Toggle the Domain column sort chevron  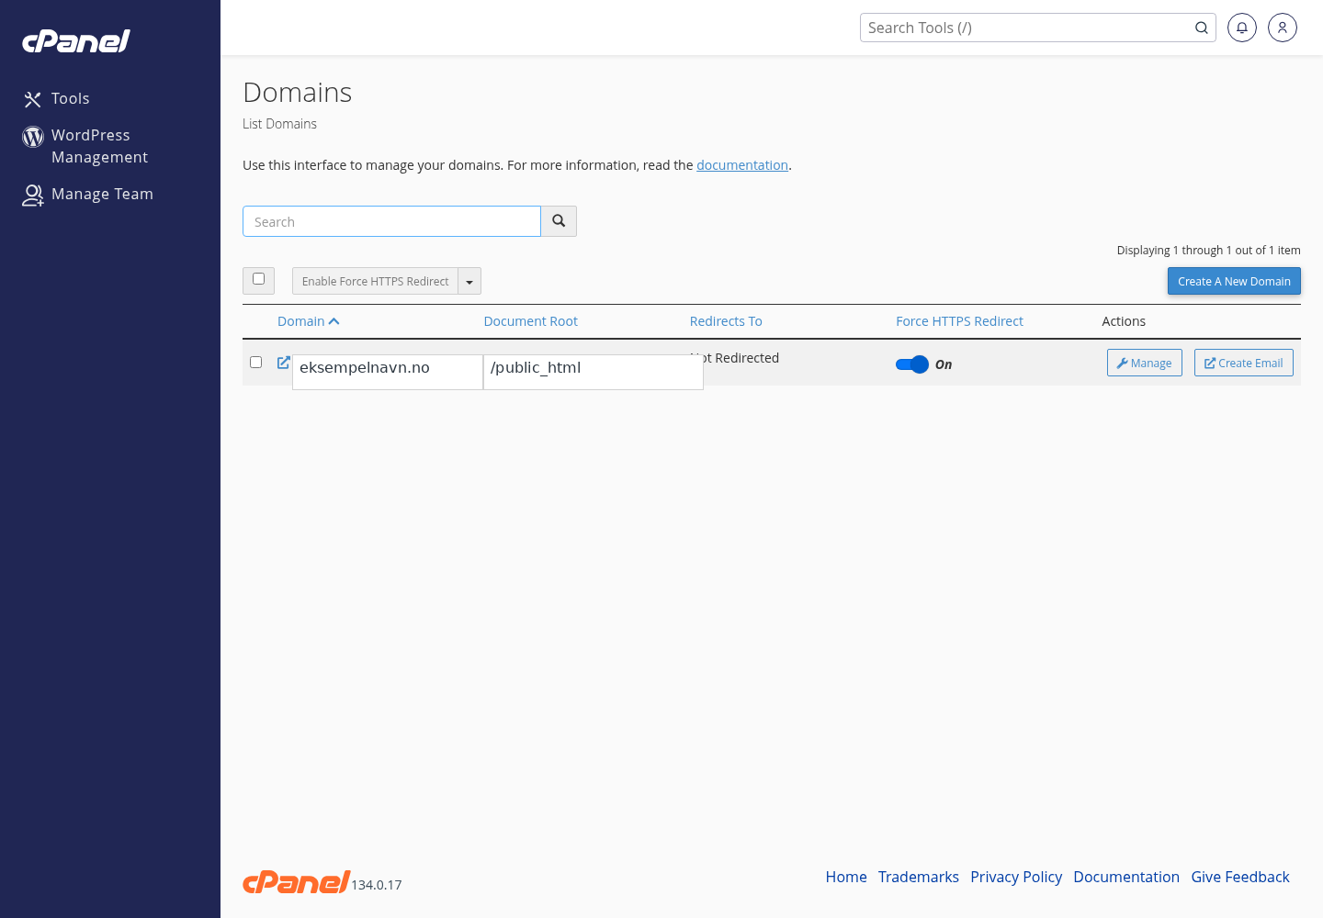[334, 320]
